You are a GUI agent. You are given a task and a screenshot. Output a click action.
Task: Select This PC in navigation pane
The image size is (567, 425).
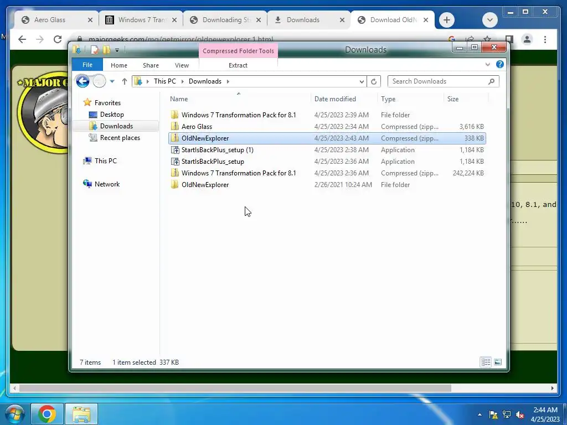(106, 161)
